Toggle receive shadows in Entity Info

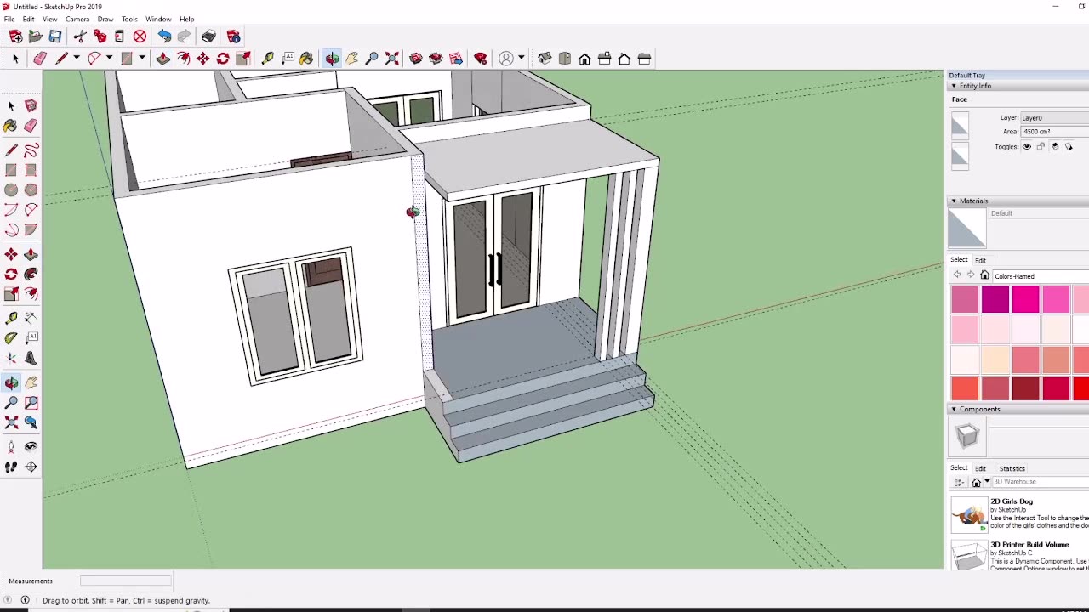click(1055, 146)
